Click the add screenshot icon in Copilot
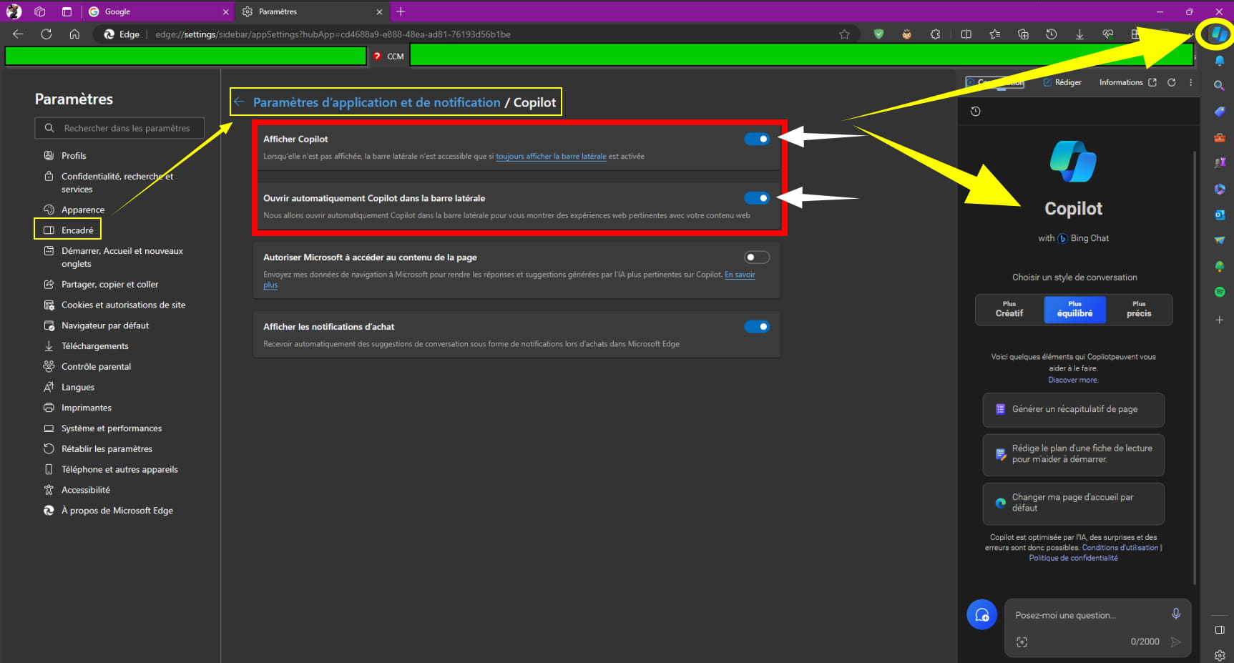 click(x=1022, y=642)
